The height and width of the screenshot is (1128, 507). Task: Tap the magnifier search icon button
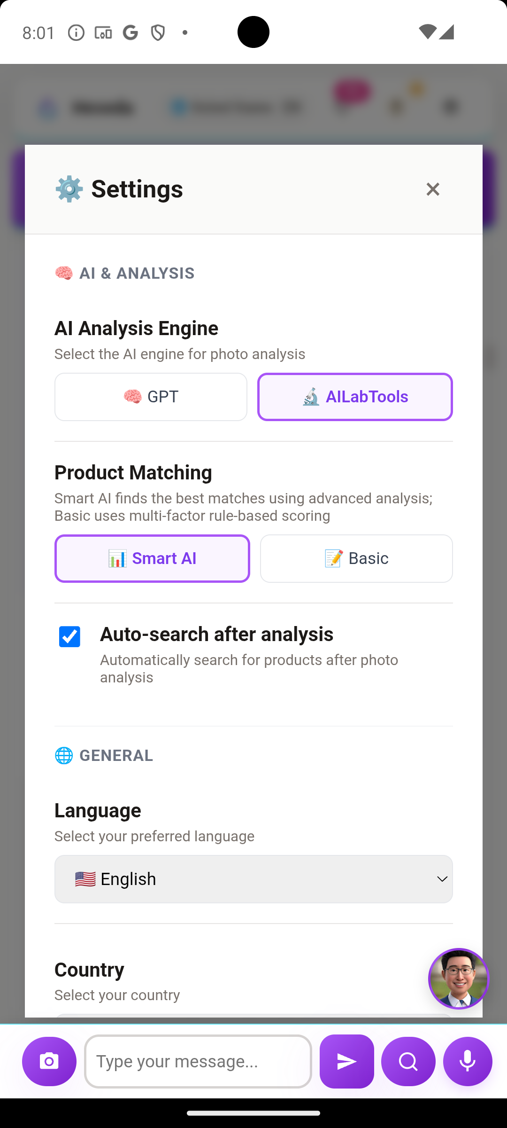pyautogui.click(x=408, y=1061)
